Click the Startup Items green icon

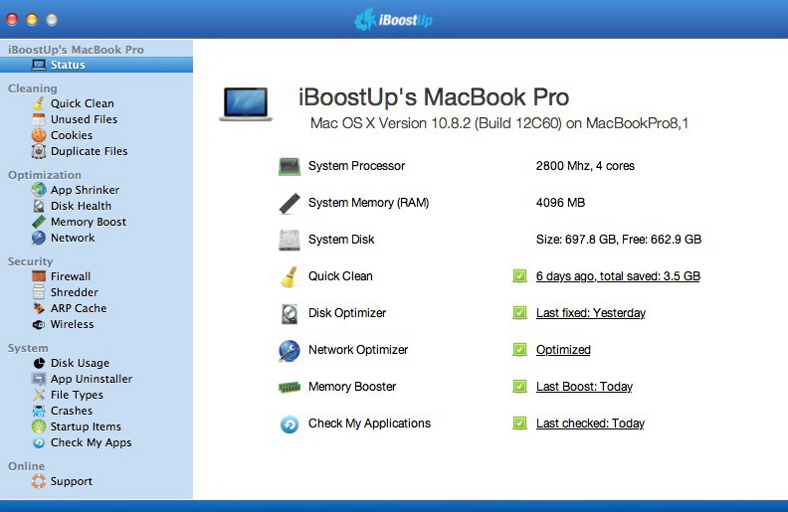point(39,427)
